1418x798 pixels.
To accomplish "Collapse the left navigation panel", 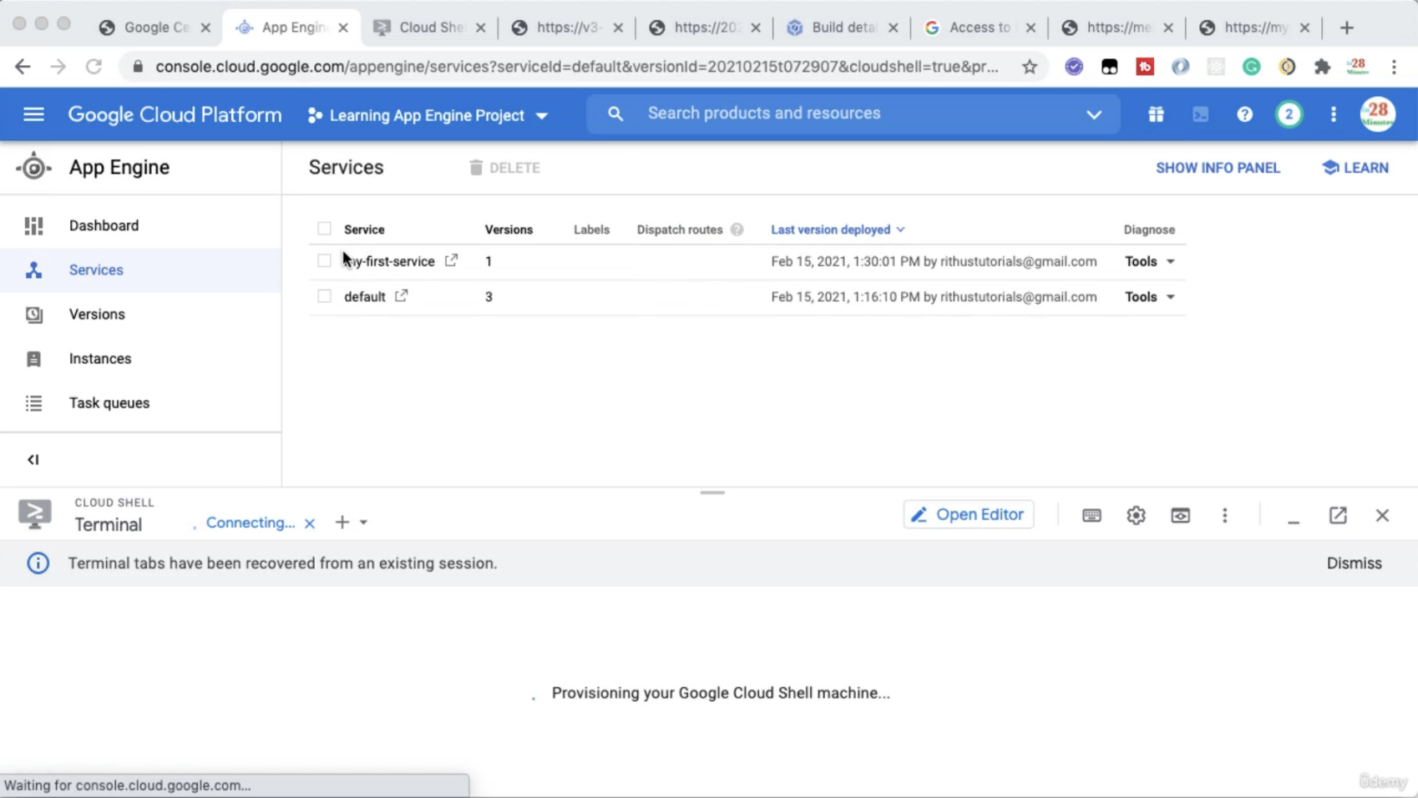I will tap(33, 460).
